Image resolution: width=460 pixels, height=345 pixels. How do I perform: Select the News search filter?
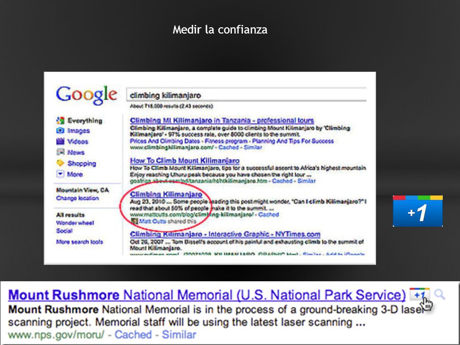tap(76, 152)
